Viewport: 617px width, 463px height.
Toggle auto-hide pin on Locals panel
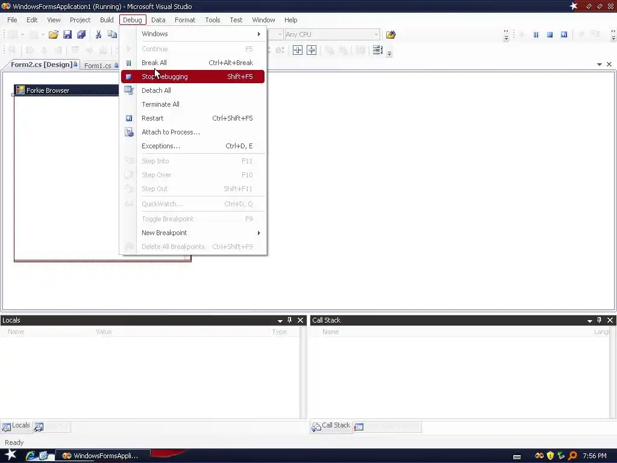tap(290, 320)
